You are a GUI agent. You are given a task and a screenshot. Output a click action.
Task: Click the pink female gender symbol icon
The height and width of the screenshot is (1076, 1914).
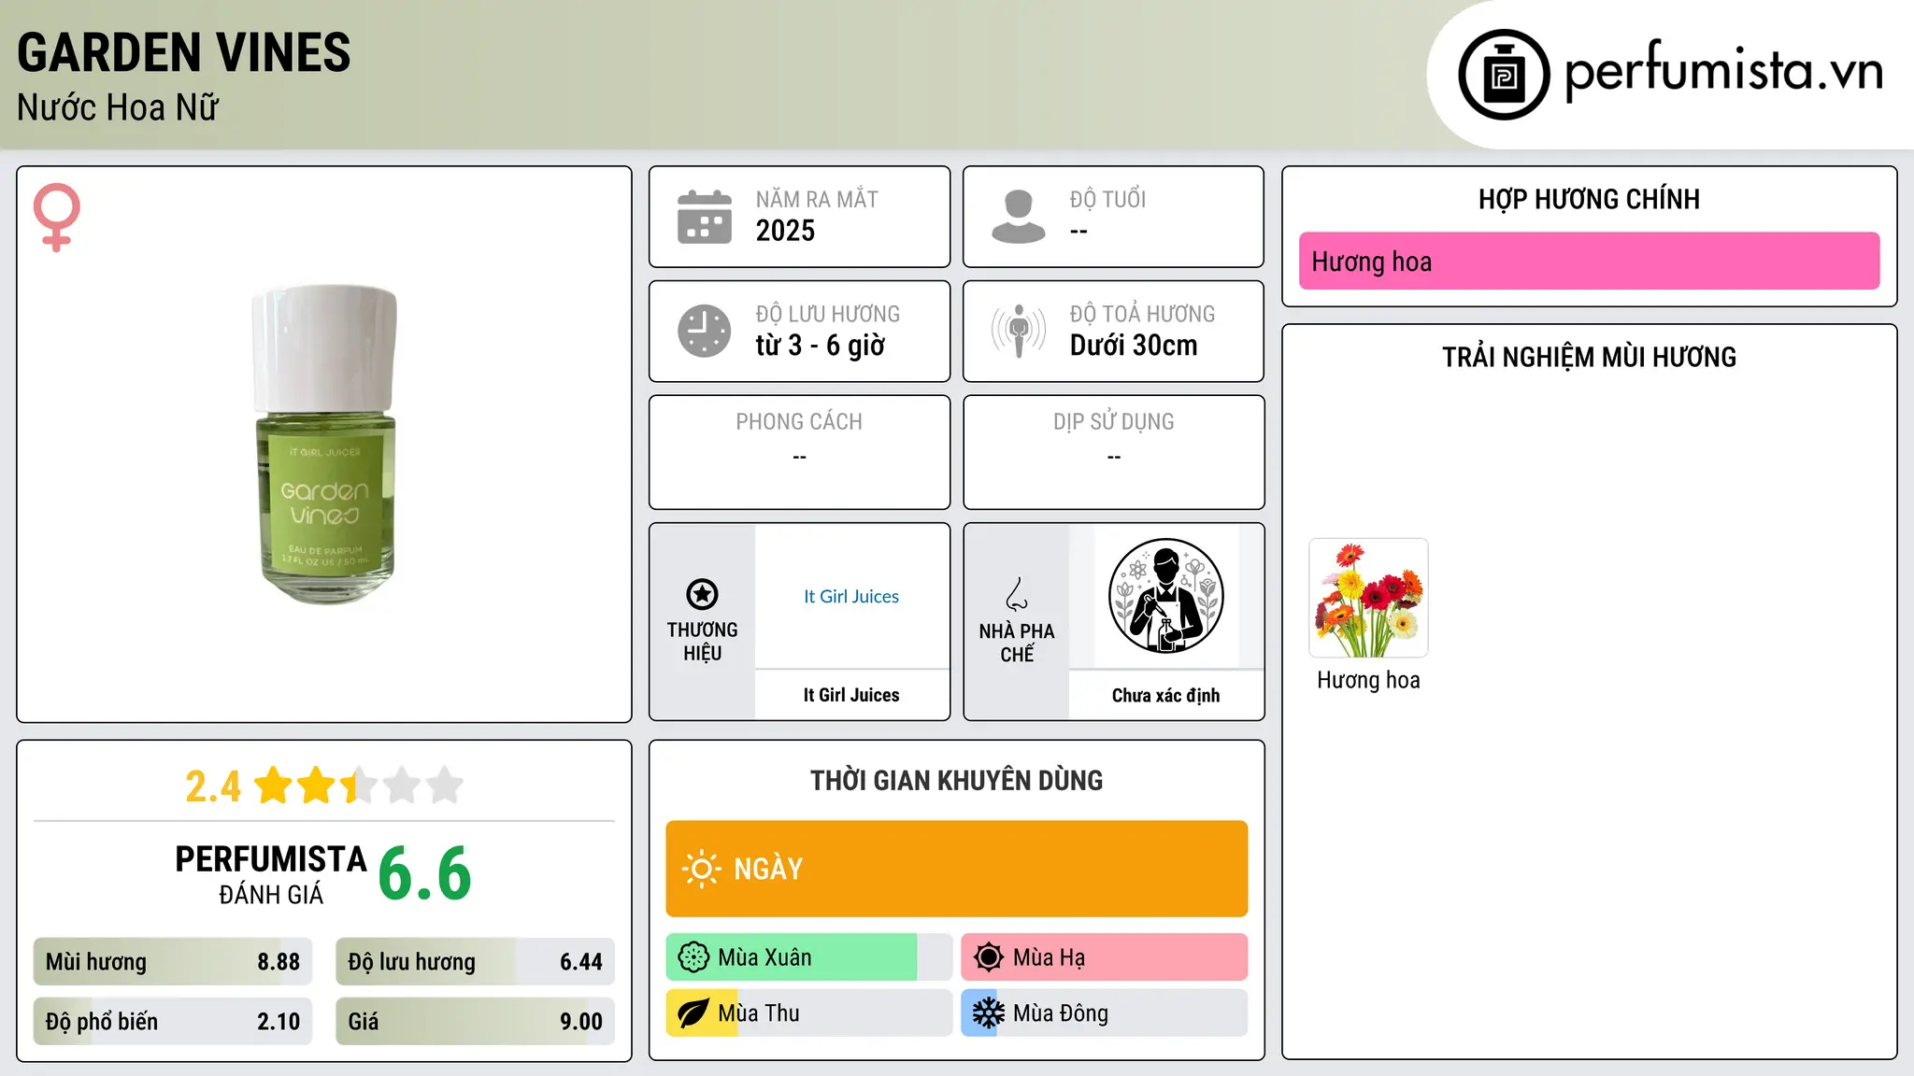point(57,218)
